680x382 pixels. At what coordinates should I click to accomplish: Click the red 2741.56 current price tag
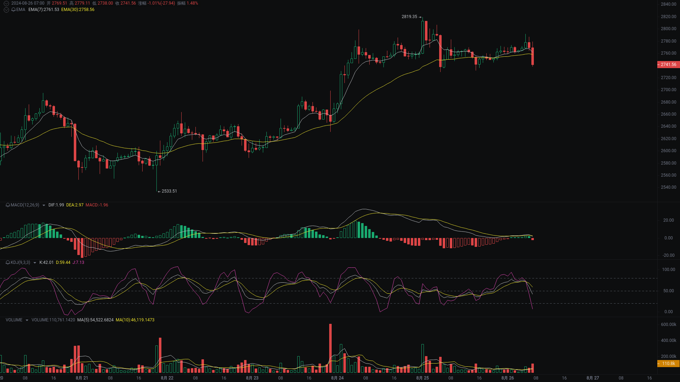coord(668,65)
